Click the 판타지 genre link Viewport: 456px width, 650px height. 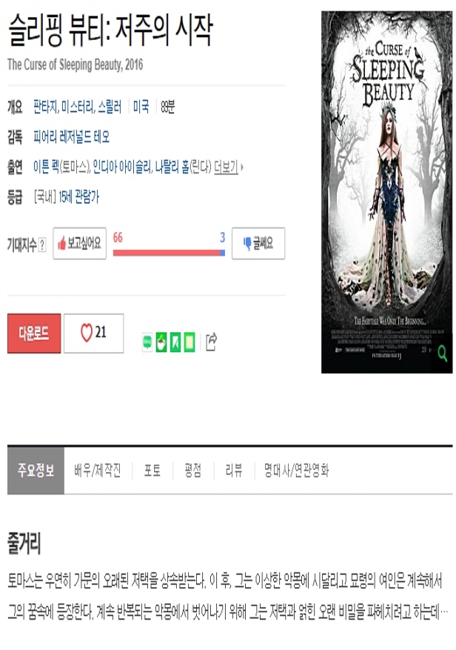(x=45, y=107)
